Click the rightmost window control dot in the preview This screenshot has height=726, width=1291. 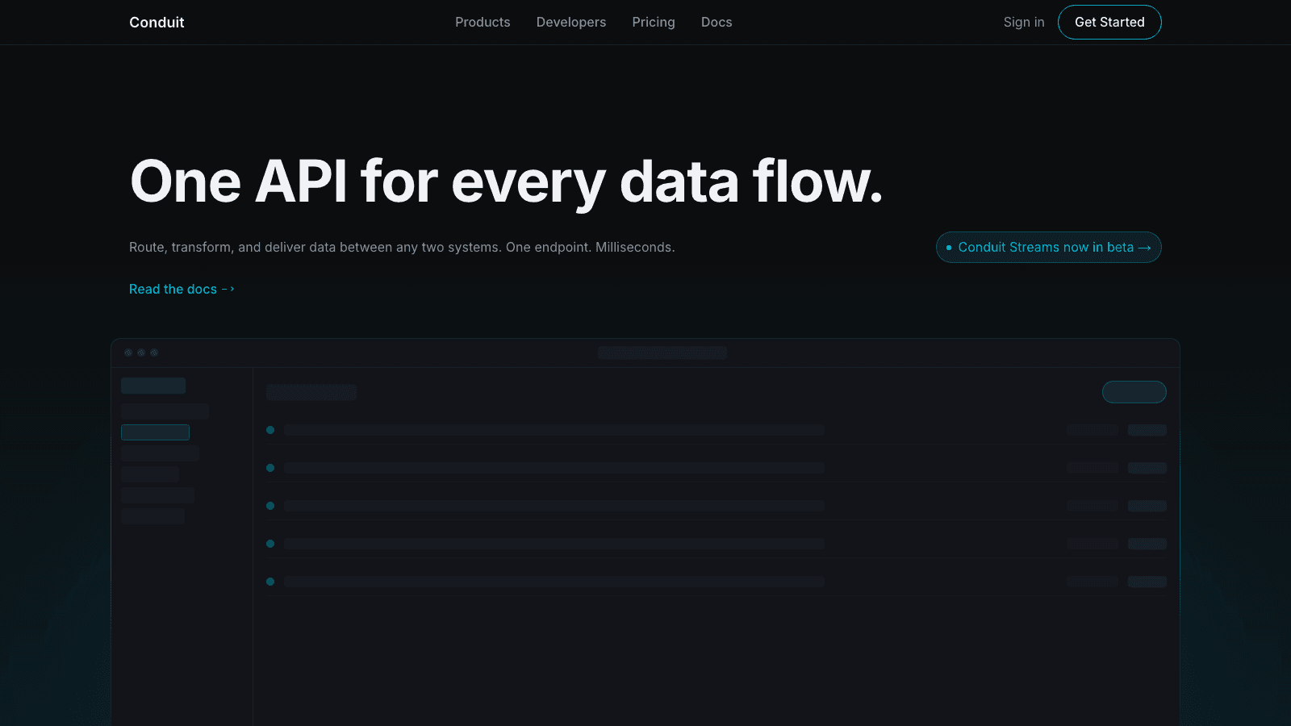(x=154, y=353)
